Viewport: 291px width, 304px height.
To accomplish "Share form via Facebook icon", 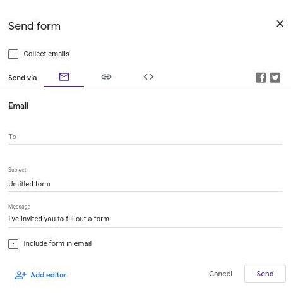I will pos(261,78).
